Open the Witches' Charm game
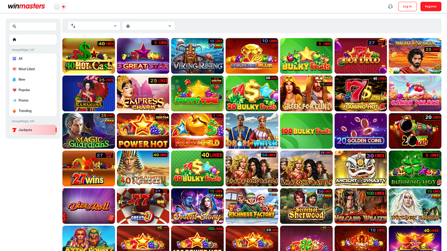 (415, 206)
